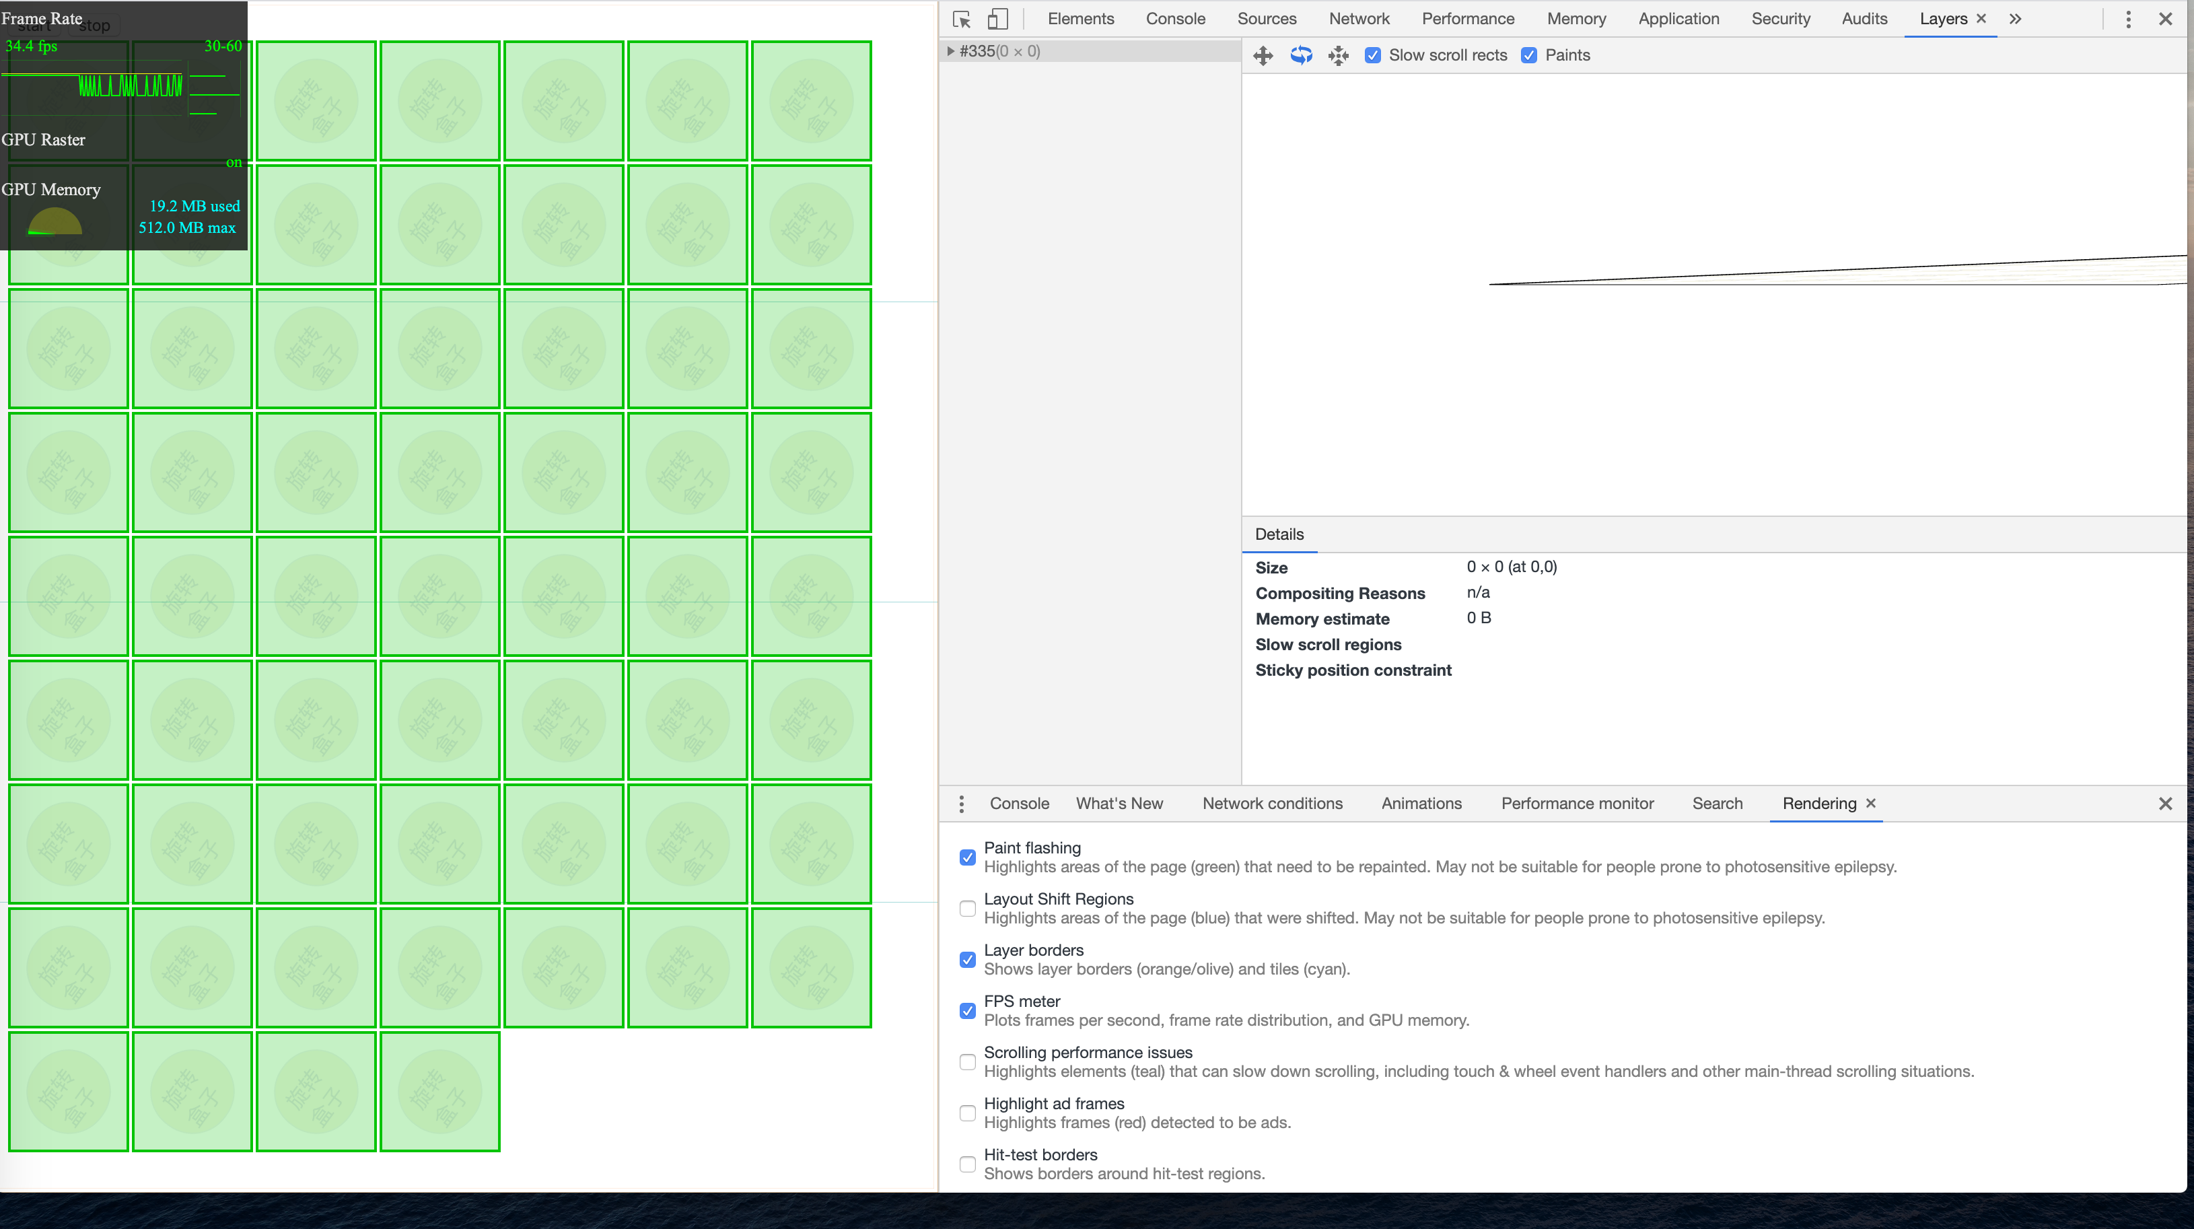Open the drawer three-dot menu
The width and height of the screenshot is (2194, 1229).
962,803
